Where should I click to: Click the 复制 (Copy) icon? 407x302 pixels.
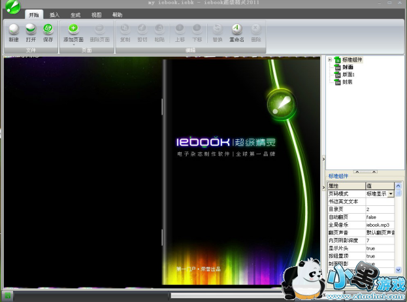tap(125, 29)
